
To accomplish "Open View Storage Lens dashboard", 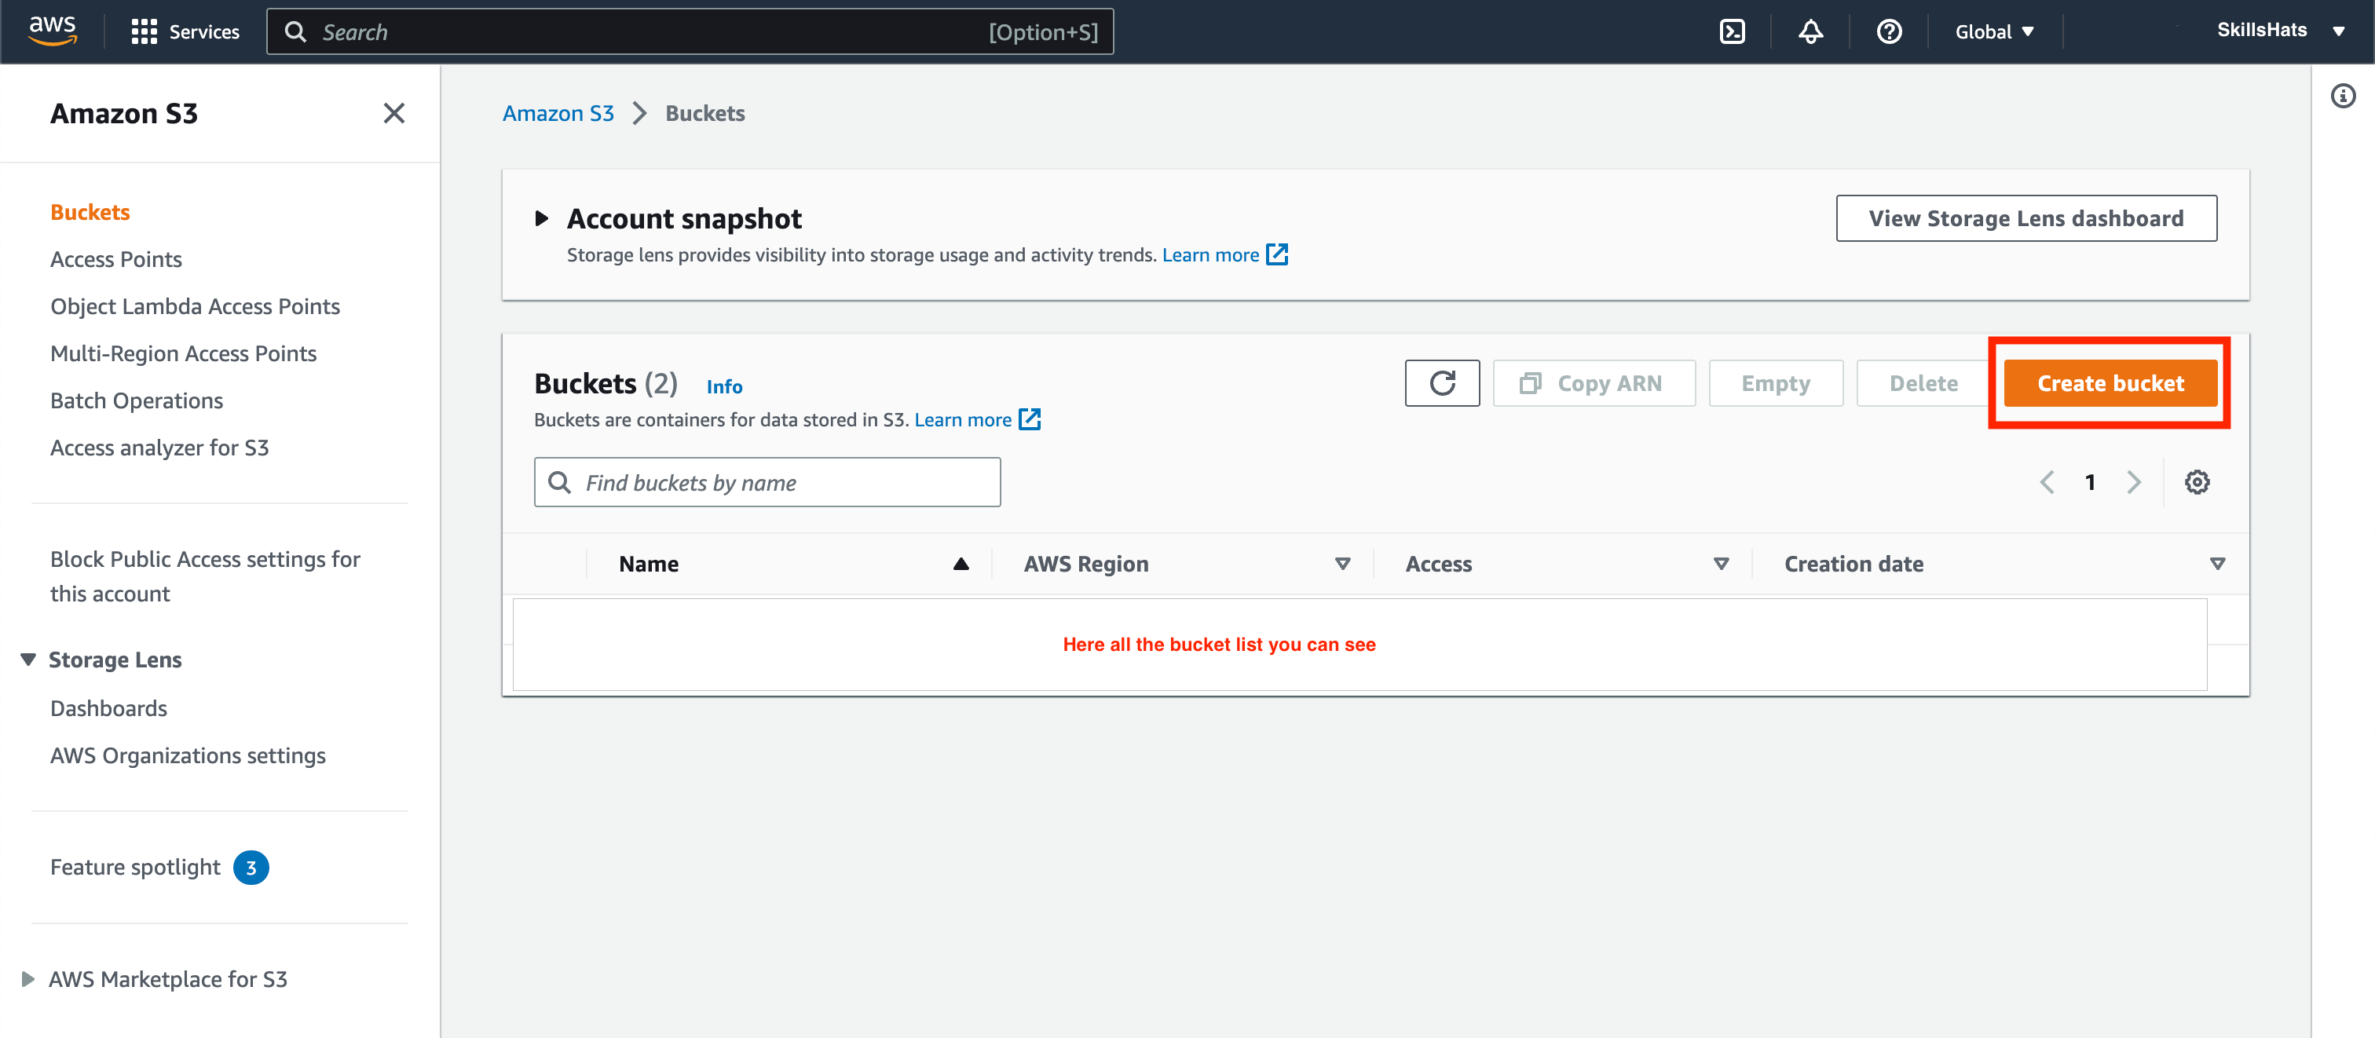I will (2026, 217).
